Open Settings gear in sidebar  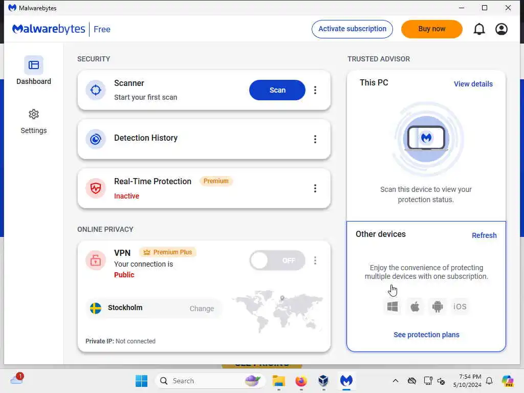(x=33, y=114)
